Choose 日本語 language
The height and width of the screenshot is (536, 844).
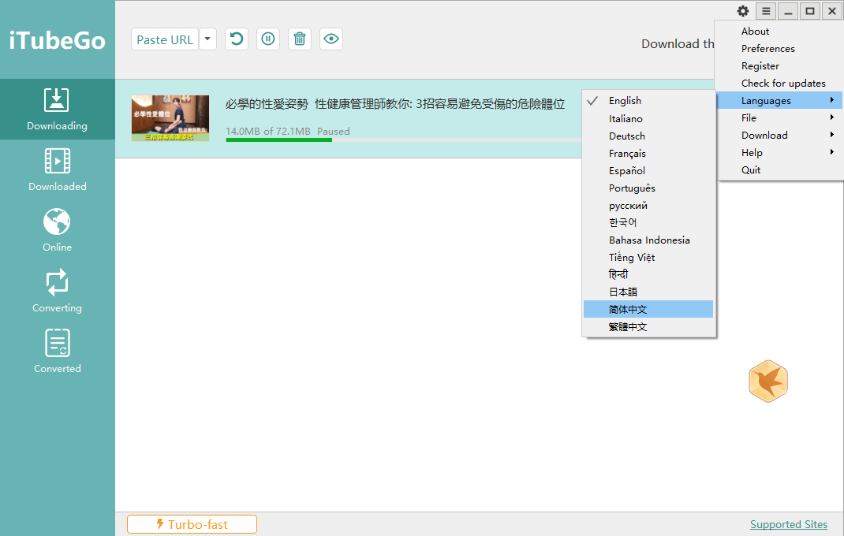click(x=648, y=292)
